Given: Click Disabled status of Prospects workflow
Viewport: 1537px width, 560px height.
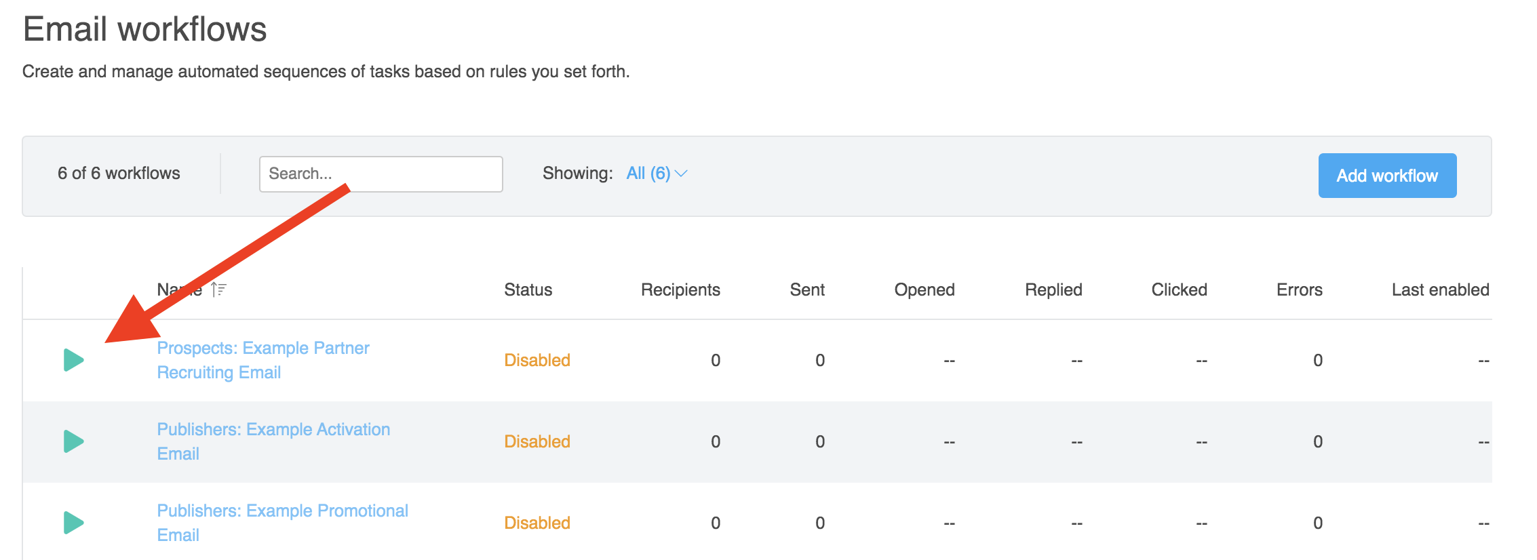Looking at the screenshot, I should click(537, 360).
